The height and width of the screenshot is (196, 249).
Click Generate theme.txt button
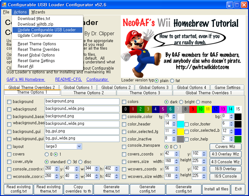(x=111, y=189)
